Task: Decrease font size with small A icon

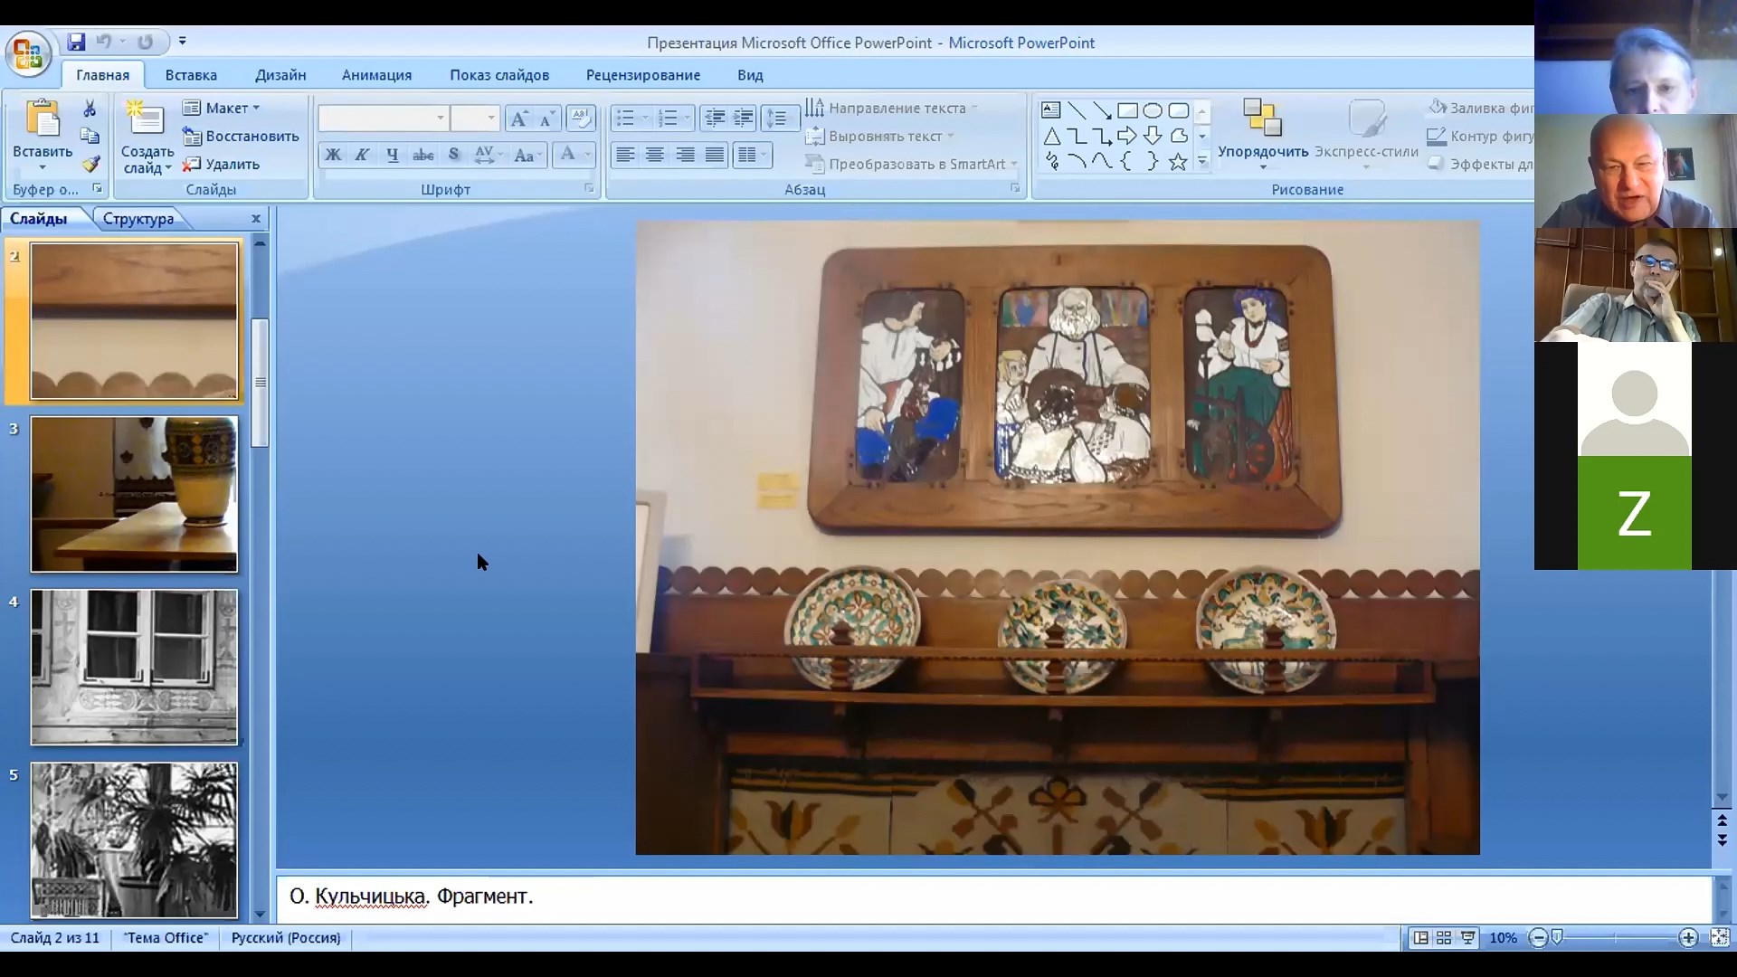Action: [546, 119]
